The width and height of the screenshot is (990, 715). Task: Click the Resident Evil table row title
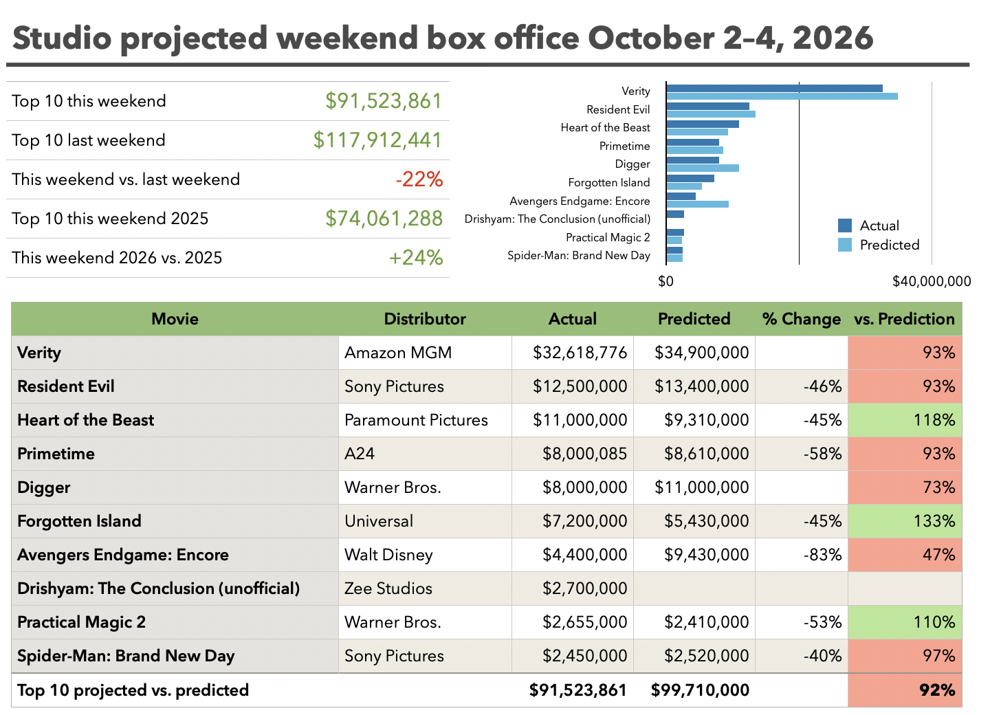pos(175,386)
